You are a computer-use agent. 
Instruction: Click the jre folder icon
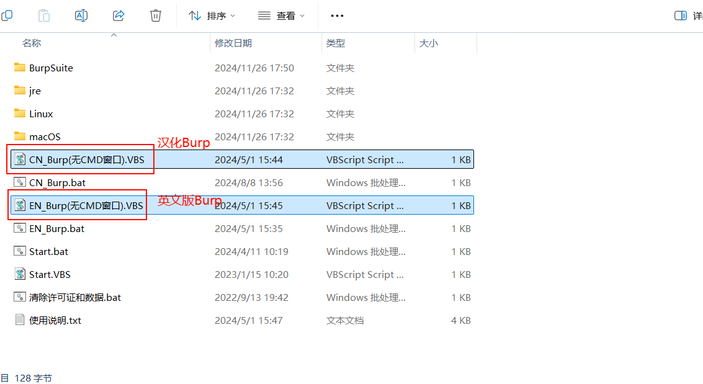click(x=20, y=91)
